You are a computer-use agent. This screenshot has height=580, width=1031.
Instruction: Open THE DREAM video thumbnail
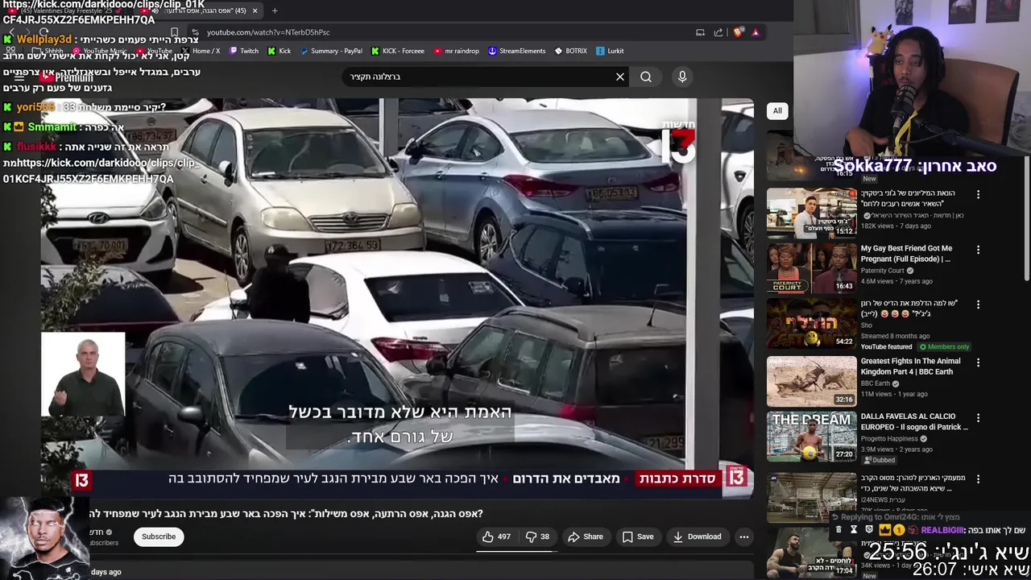tap(811, 437)
